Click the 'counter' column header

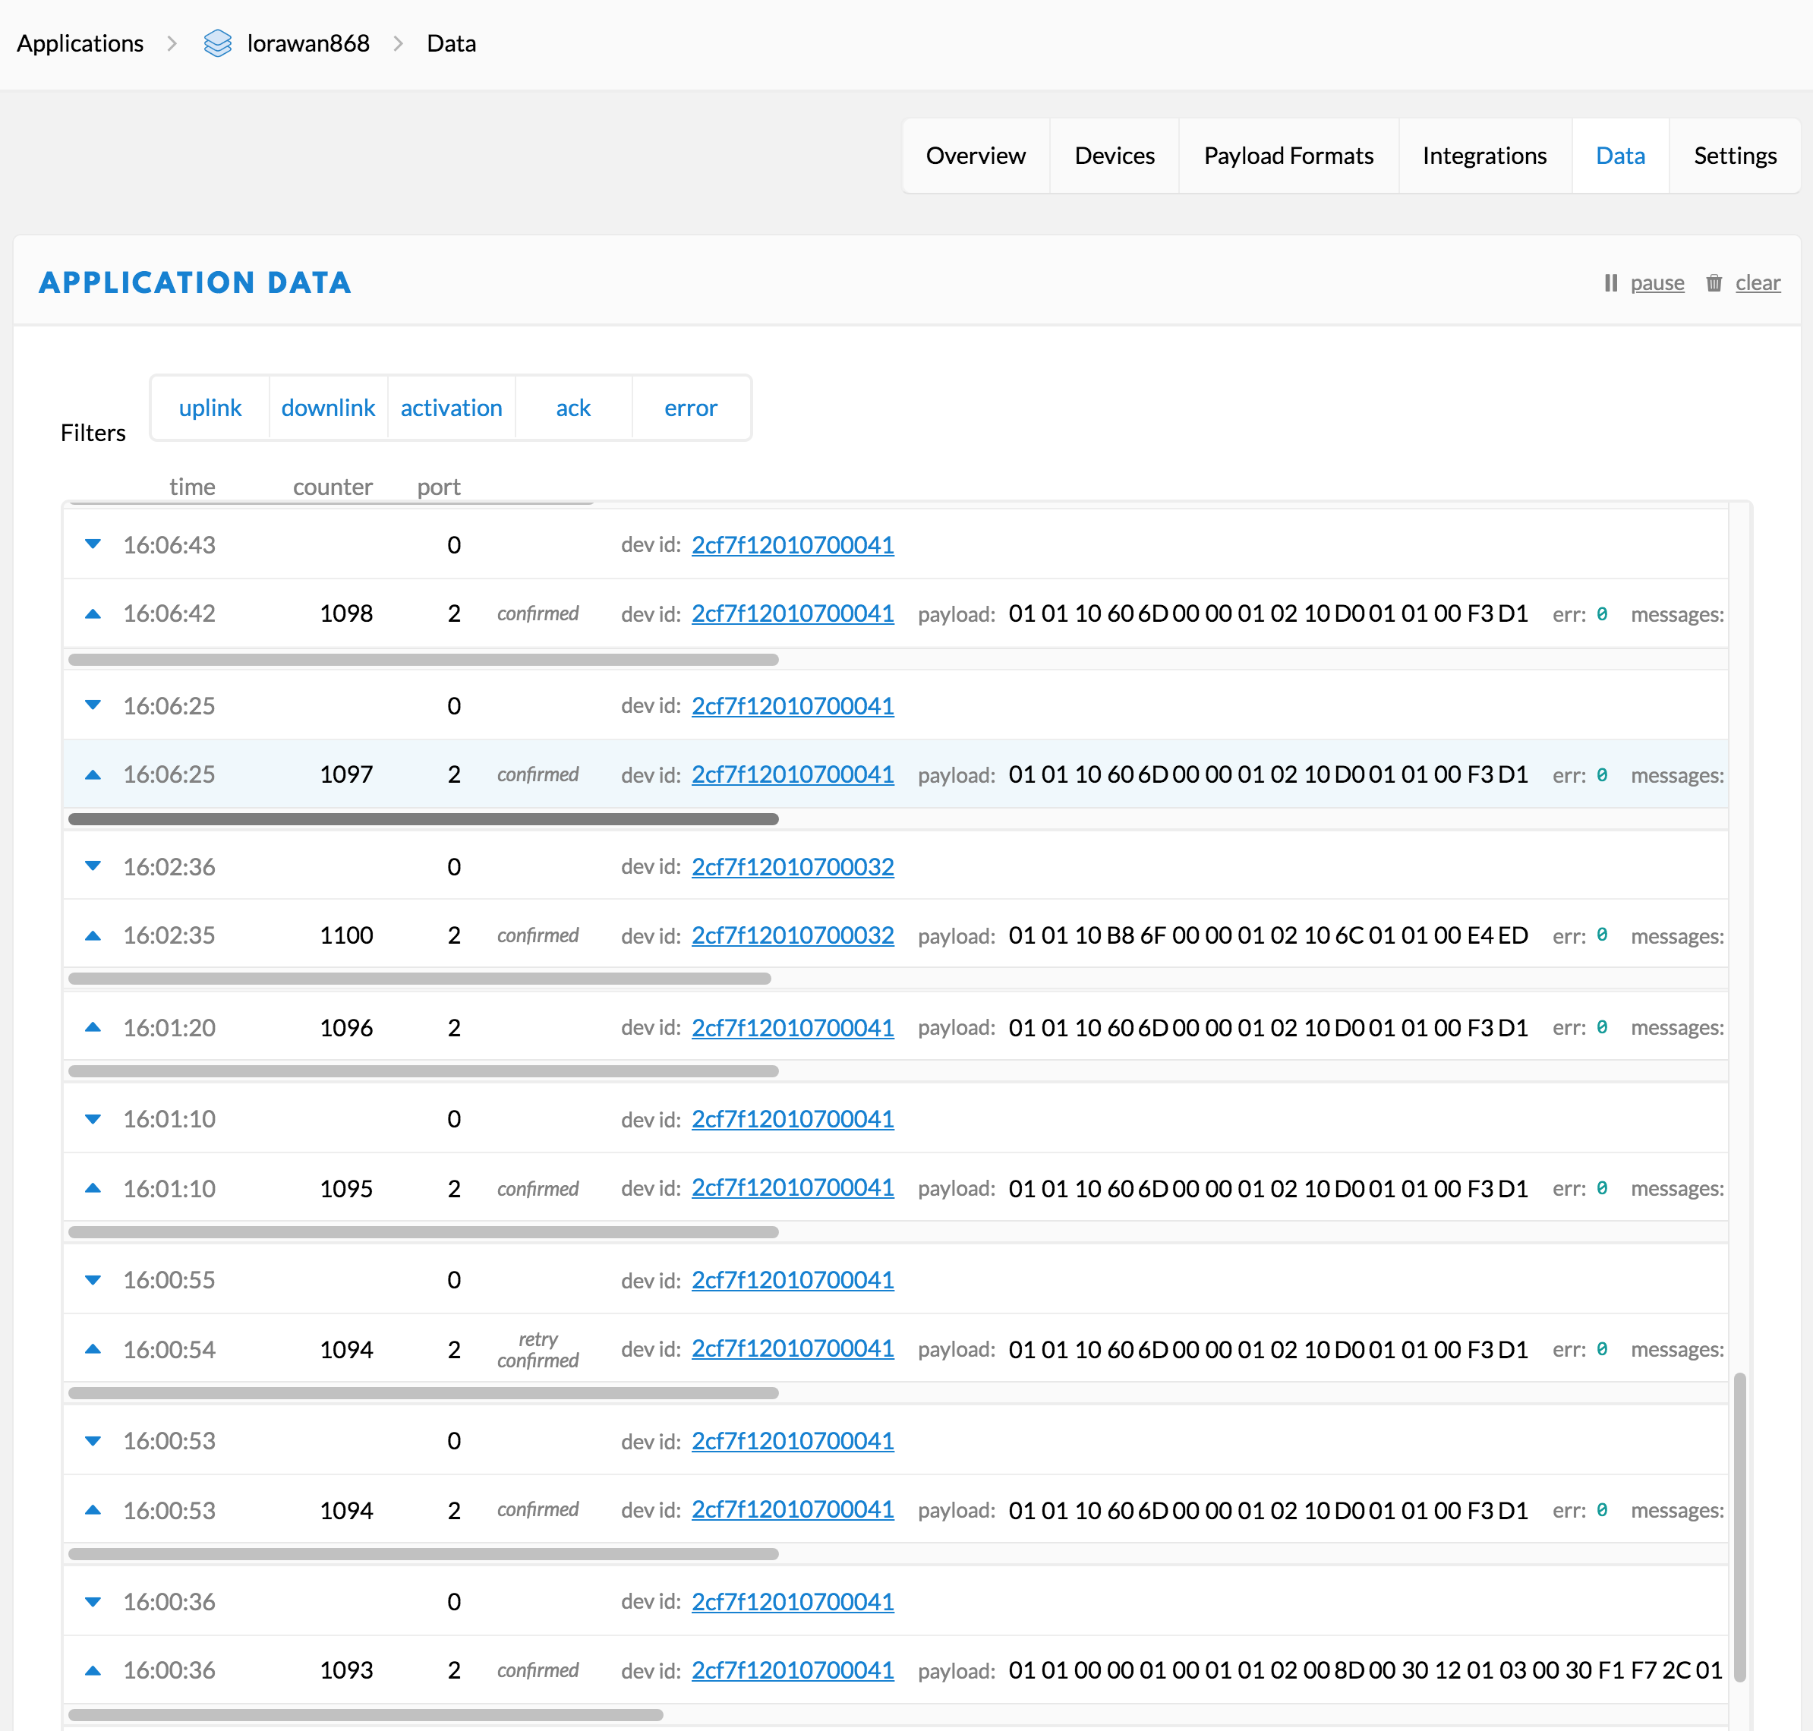click(x=332, y=486)
